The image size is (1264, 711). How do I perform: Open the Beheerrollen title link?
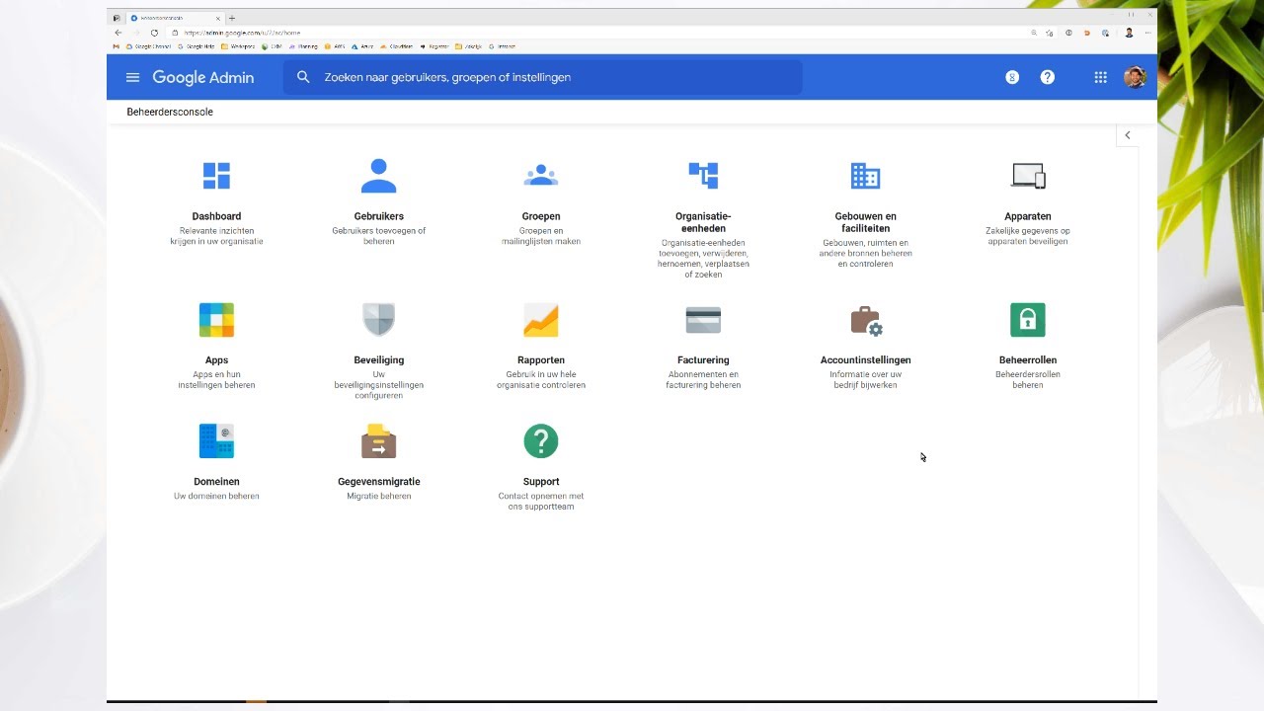1028,360
